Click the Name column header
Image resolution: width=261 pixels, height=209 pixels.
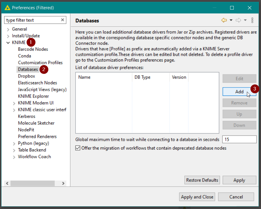point(85,77)
